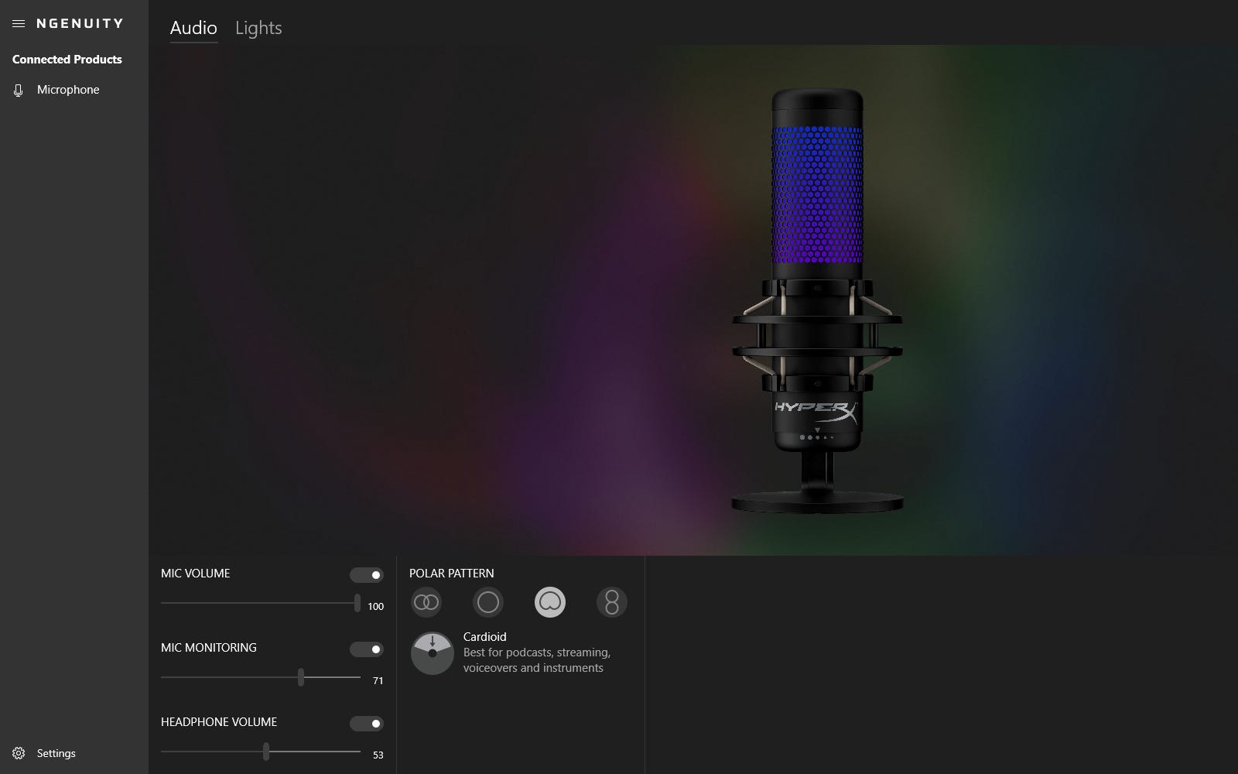
Task: Click the microphone icon in sidebar
Action: (x=19, y=90)
